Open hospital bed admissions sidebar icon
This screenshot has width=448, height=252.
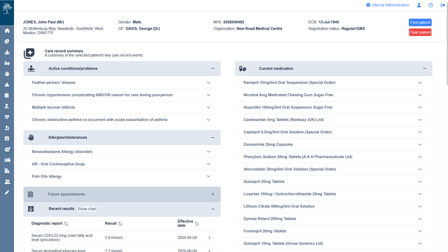(7, 160)
